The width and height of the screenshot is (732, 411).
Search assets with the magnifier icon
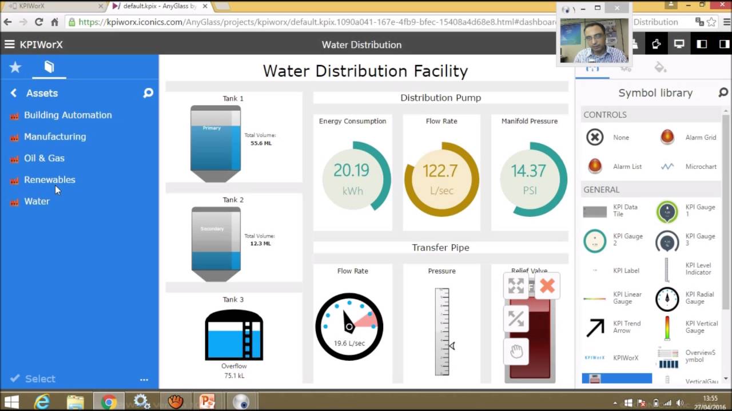148,93
